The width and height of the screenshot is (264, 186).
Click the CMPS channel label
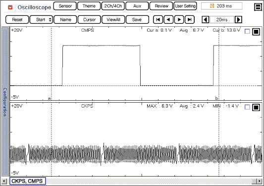(87, 30)
